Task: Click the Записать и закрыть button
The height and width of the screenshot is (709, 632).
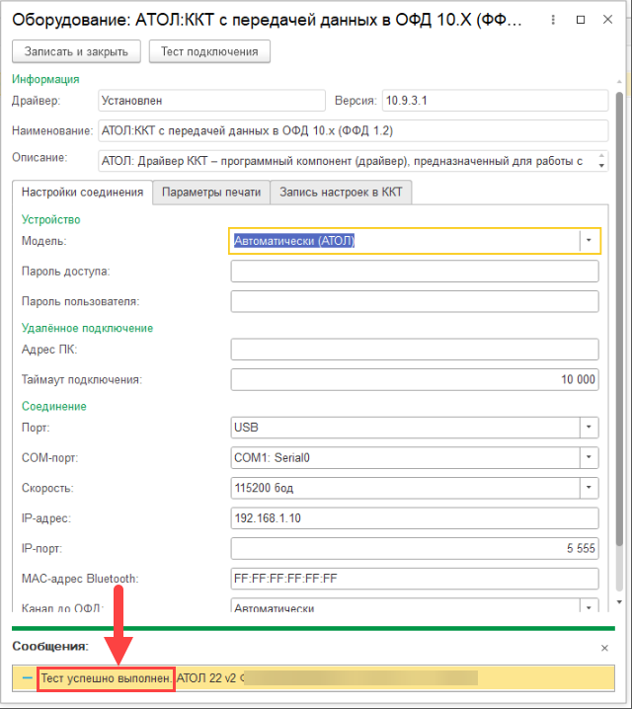Action: pyautogui.click(x=76, y=51)
